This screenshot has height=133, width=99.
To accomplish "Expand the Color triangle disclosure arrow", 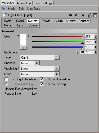I will (x=18, y=36).
